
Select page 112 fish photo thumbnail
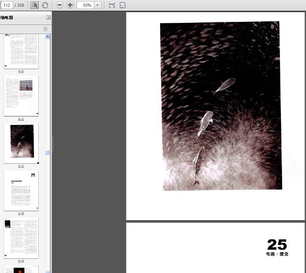click(x=21, y=143)
